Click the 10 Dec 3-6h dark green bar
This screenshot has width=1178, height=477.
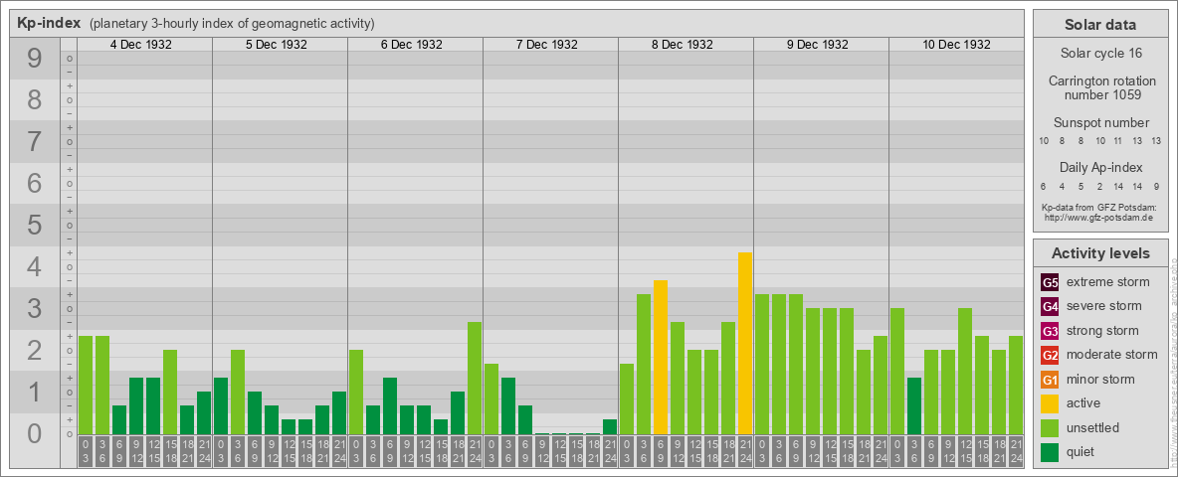(x=913, y=405)
